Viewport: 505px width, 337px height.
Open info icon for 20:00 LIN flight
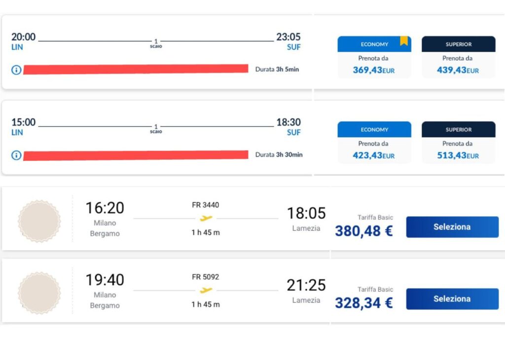(x=16, y=70)
